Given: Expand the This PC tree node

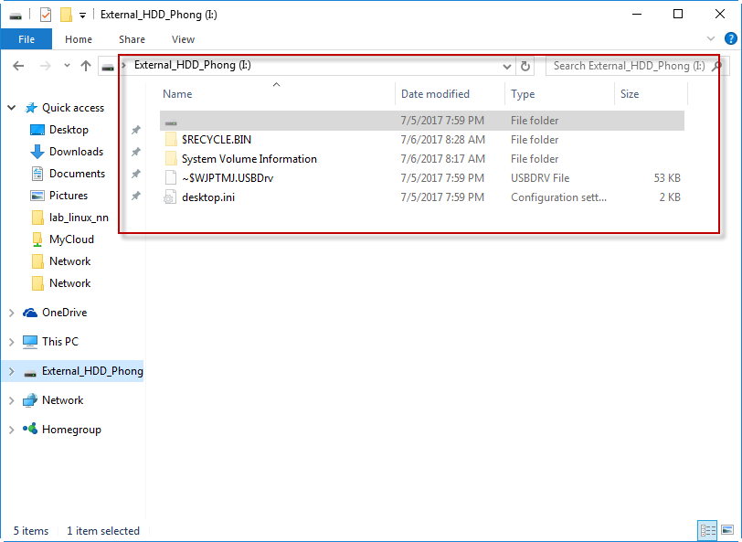Looking at the screenshot, I should [12, 342].
